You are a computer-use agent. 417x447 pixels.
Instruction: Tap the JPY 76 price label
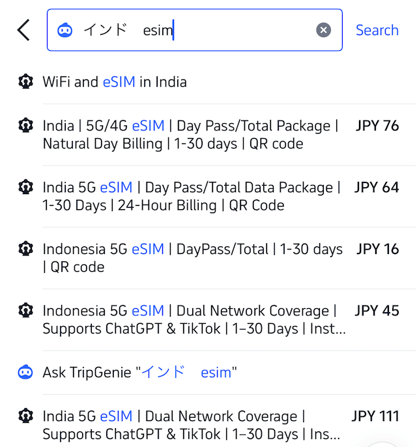[x=377, y=126]
